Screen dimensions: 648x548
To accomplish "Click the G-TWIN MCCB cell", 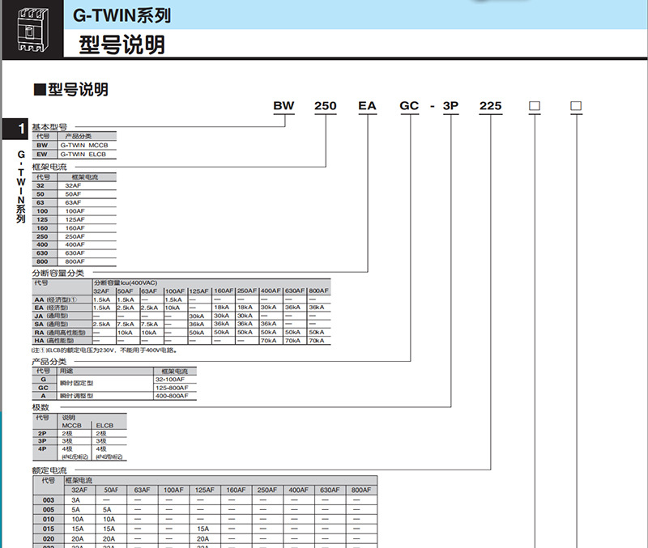I will pyautogui.click(x=84, y=146).
